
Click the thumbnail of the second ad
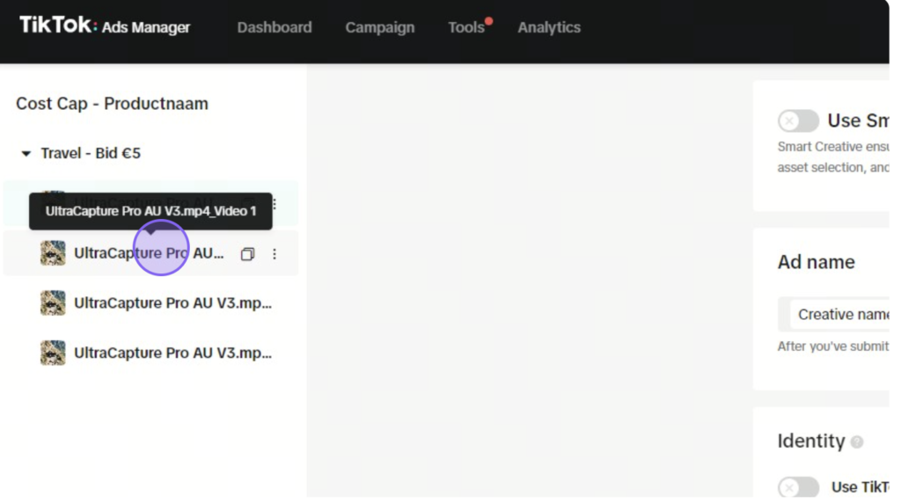pos(52,253)
